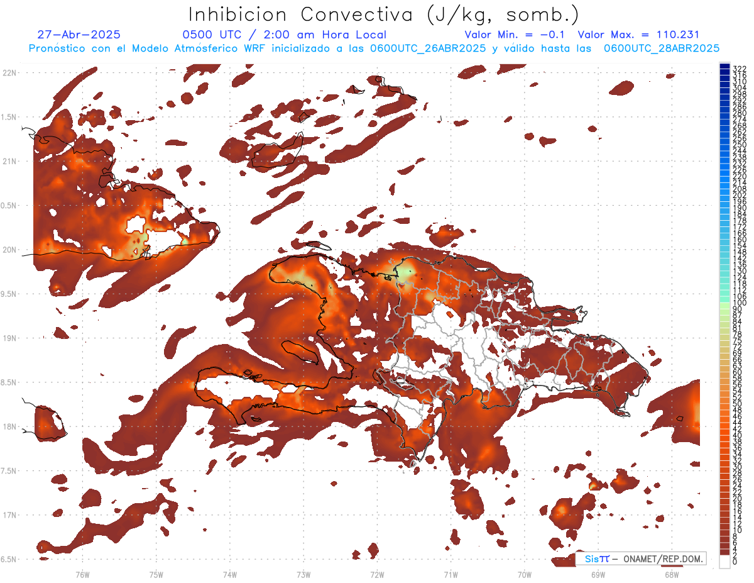Click the '21N' latitude label
The image size is (754, 583).
click(9, 162)
